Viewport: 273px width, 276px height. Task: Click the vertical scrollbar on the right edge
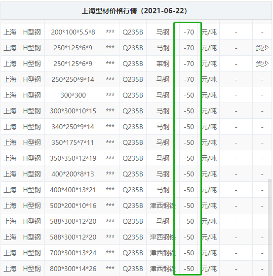(x=270, y=227)
